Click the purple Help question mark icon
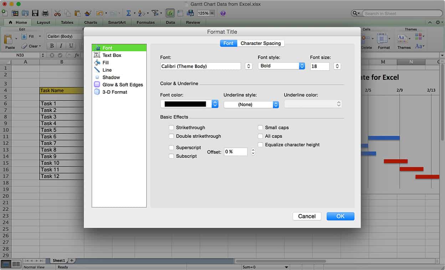The image size is (445, 270). (x=223, y=13)
